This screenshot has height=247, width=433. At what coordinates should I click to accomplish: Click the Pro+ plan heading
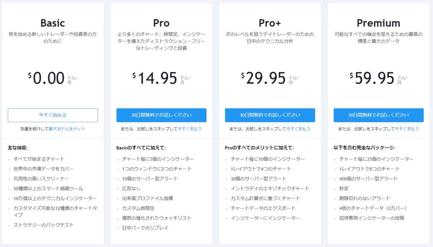[270, 23]
